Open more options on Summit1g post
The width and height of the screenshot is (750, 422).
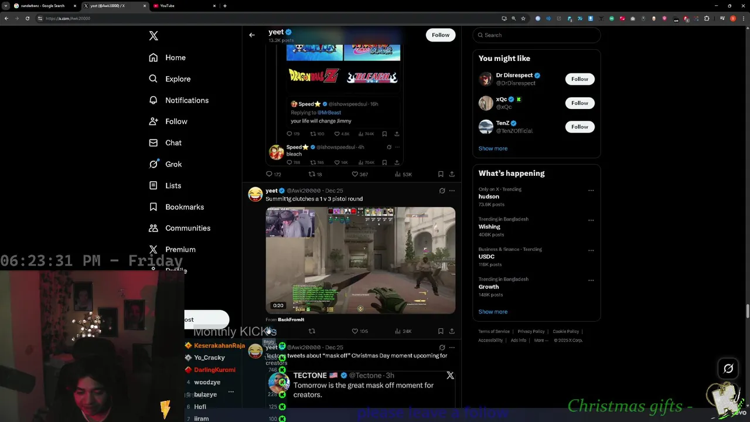[452, 190]
